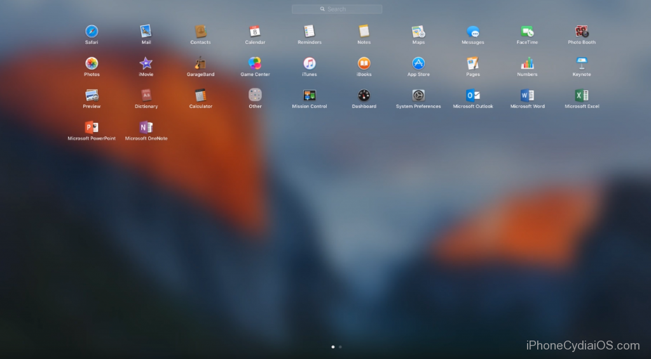Launch Pages
This screenshot has width=651, height=359.
point(473,63)
